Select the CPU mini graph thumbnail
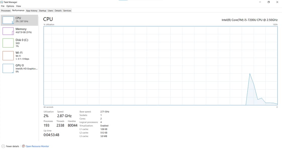Screen dimensions: 282x150 [8, 20]
